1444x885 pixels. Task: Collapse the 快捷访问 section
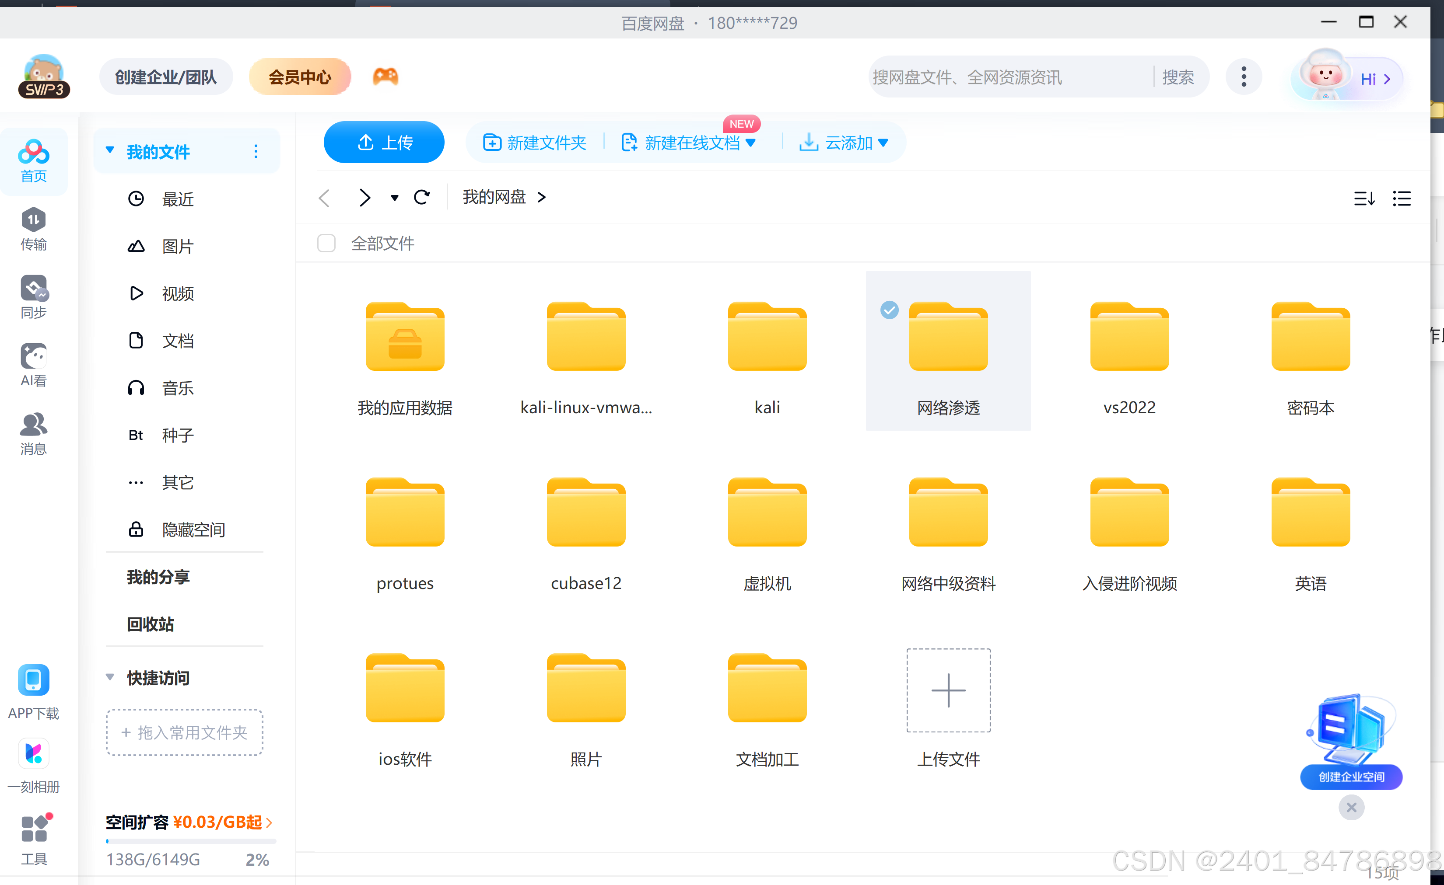click(x=109, y=677)
